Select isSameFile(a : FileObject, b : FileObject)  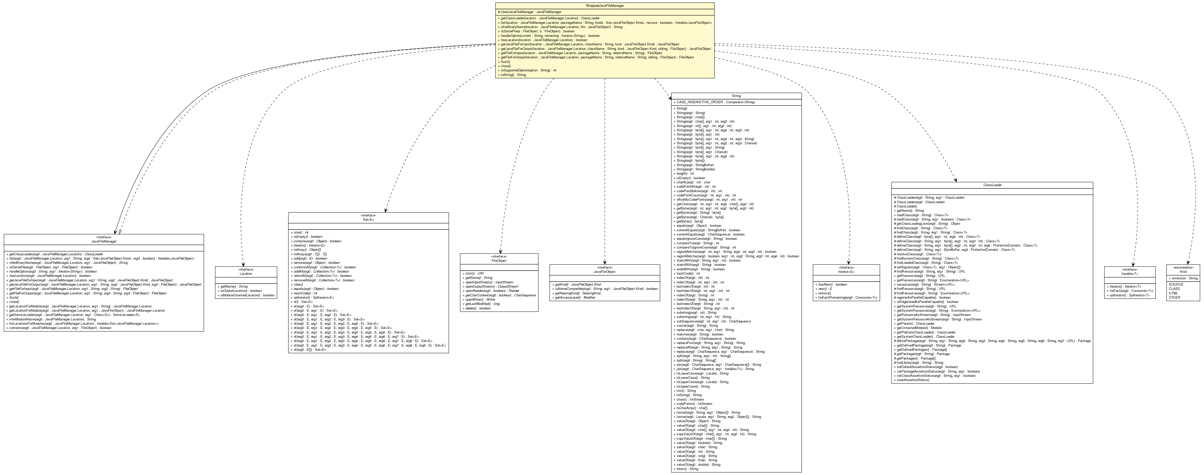click(x=536, y=31)
